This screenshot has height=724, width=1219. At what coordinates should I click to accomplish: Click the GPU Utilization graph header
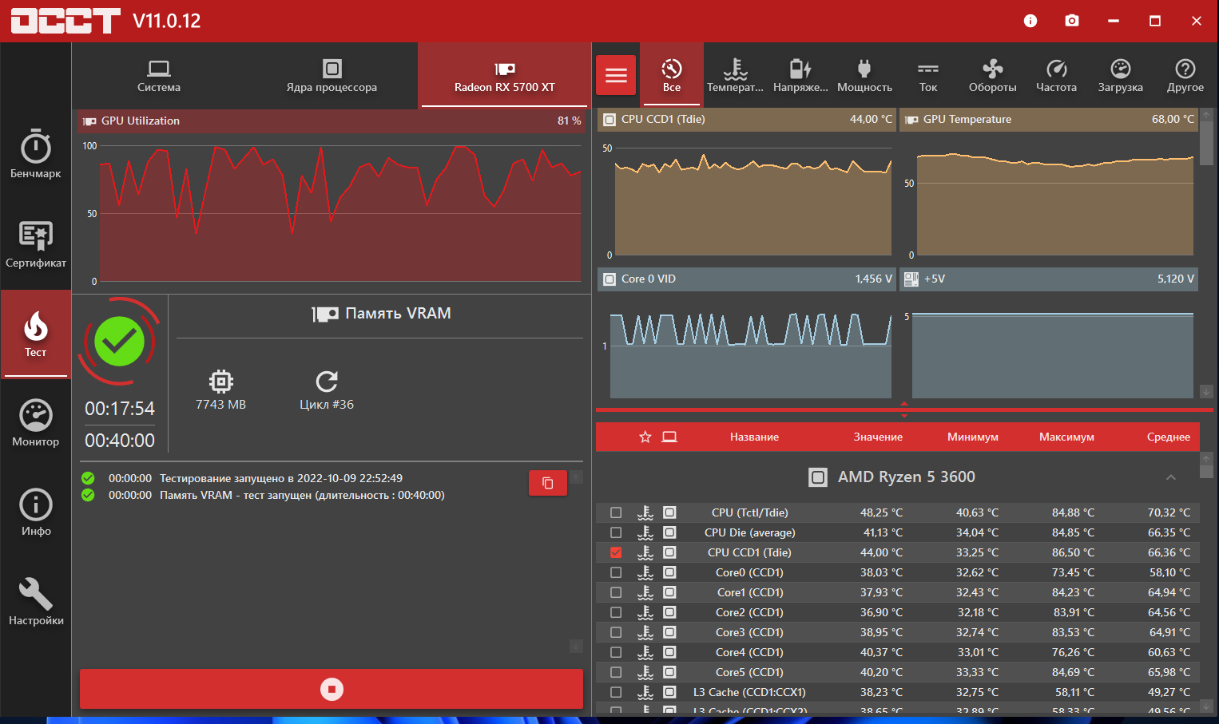coord(332,121)
